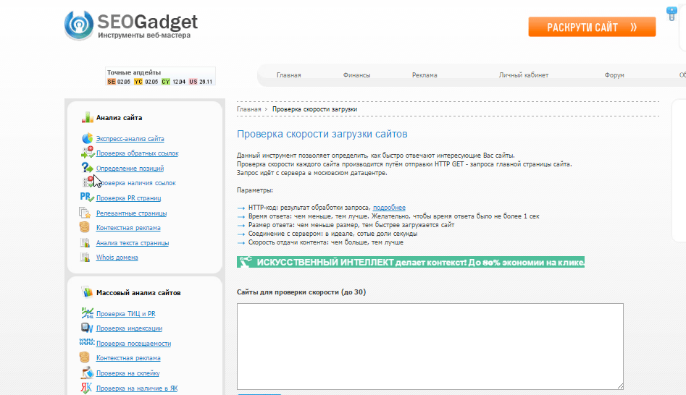686x395 pixels.
Task: Click the coins icon under Массовый анализ сайтов
Action: point(85,357)
